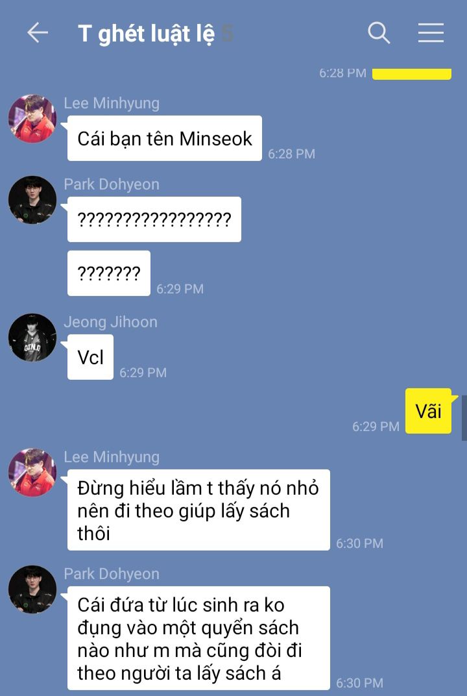
Task: Tap the back arrow icon
Action: click(38, 33)
